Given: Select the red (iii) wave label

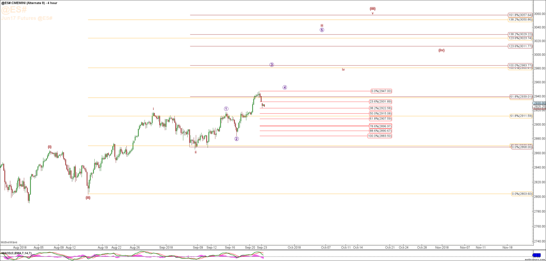Looking at the screenshot, I should 373,9.
